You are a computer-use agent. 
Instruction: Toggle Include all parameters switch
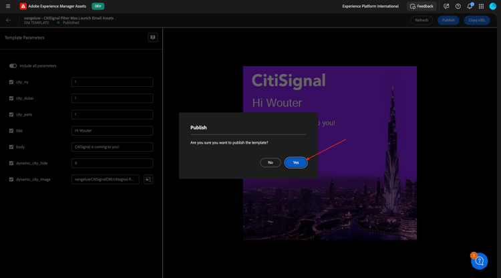[13, 66]
